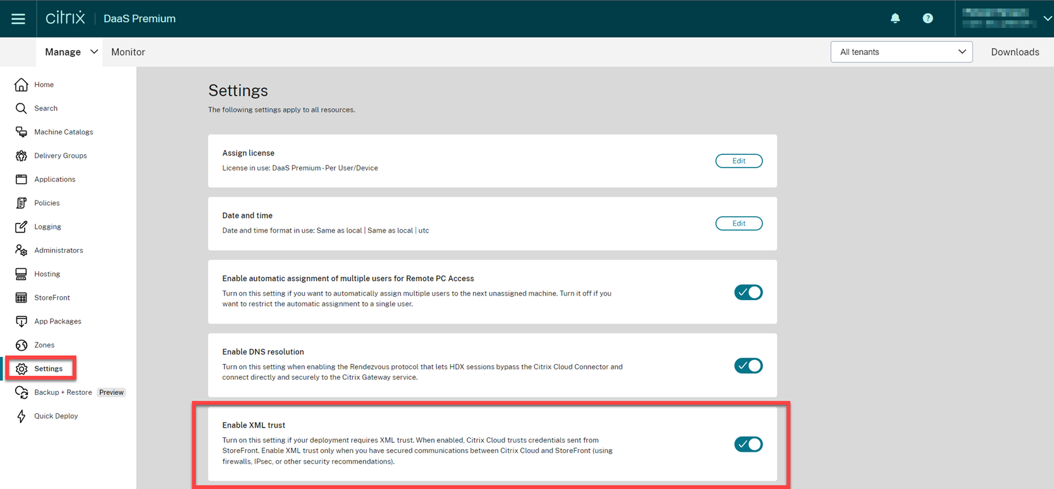The image size is (1054, 489).
Task: Switch to the Monitor tab
Action: (x=128, y=52)
